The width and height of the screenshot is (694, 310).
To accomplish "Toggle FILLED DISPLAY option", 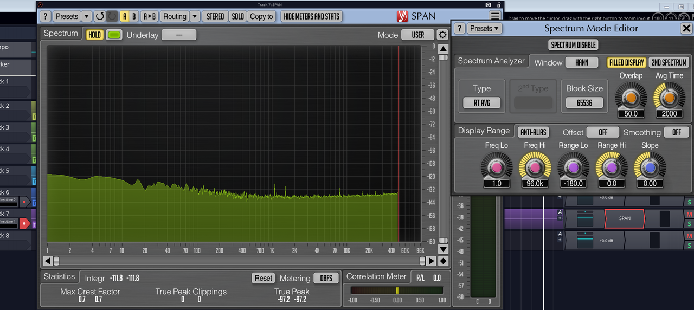I will [626, 62].
